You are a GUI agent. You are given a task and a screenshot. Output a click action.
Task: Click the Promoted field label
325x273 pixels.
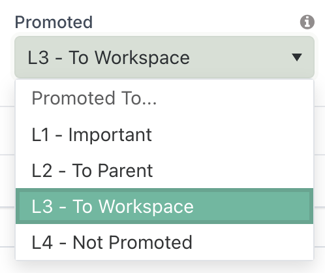(54, 22)
